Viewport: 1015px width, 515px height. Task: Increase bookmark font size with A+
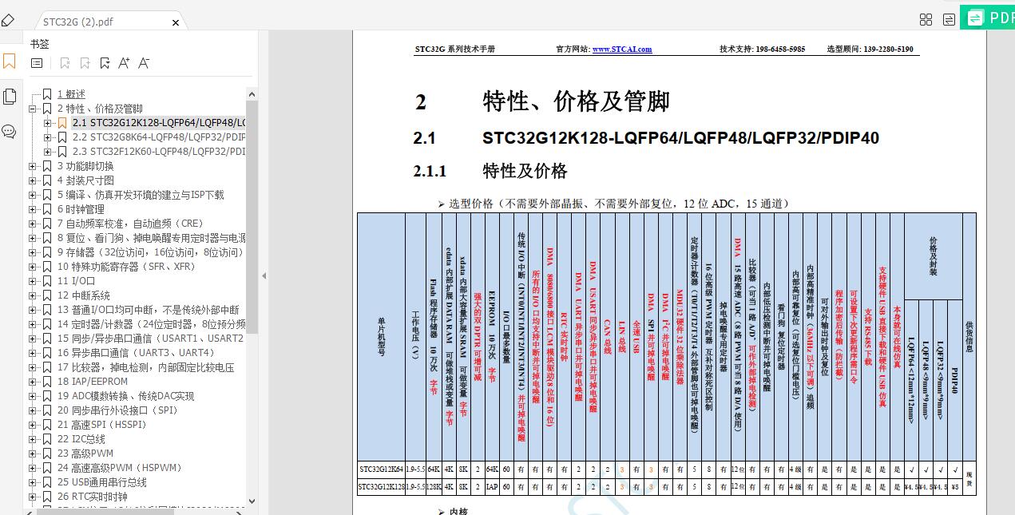click(124, 63)
